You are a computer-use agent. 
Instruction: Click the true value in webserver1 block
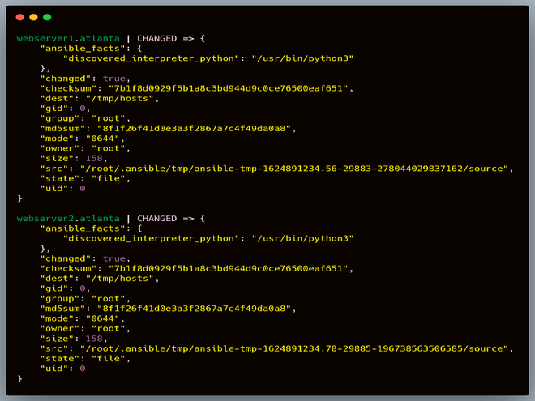pos(114,79)
